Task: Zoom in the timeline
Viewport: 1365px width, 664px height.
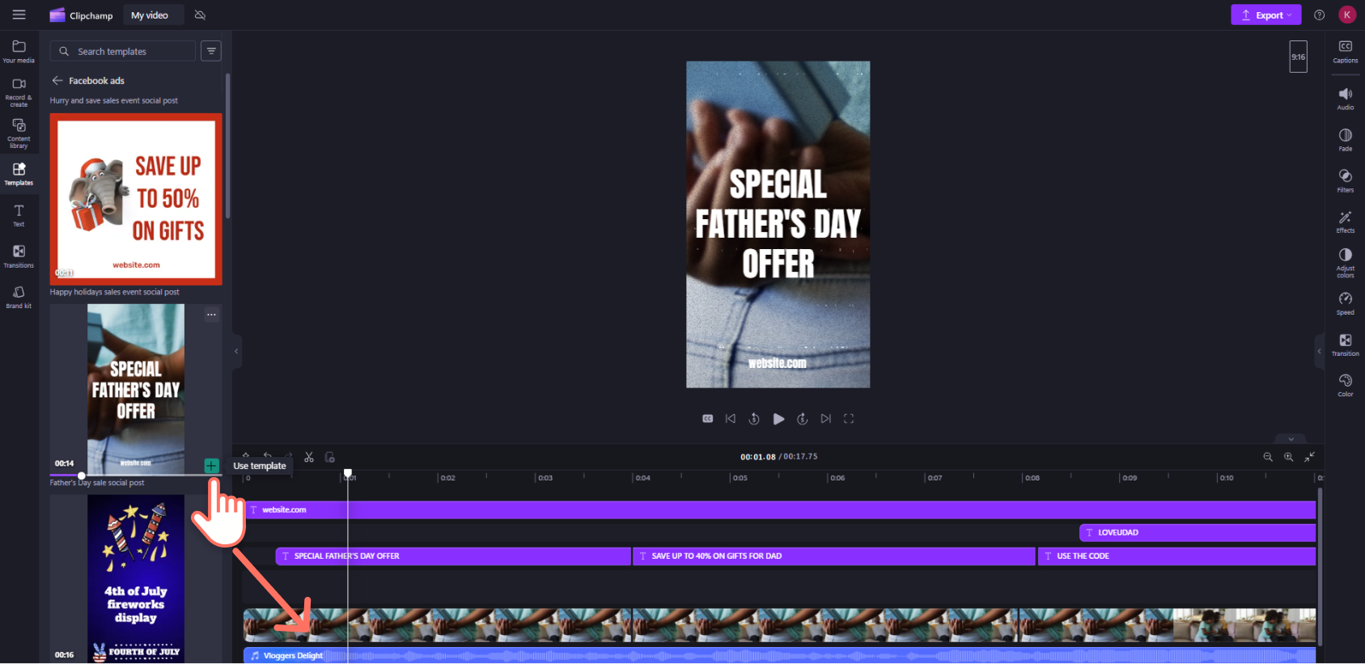Action: [x=1288, y=457]
